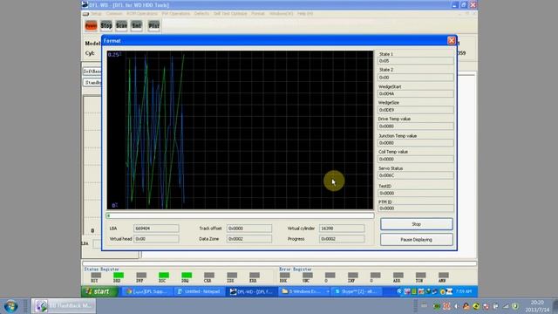The image size is (558, 314).
Task: Open the Common menu
Action: tap(114, 14)
